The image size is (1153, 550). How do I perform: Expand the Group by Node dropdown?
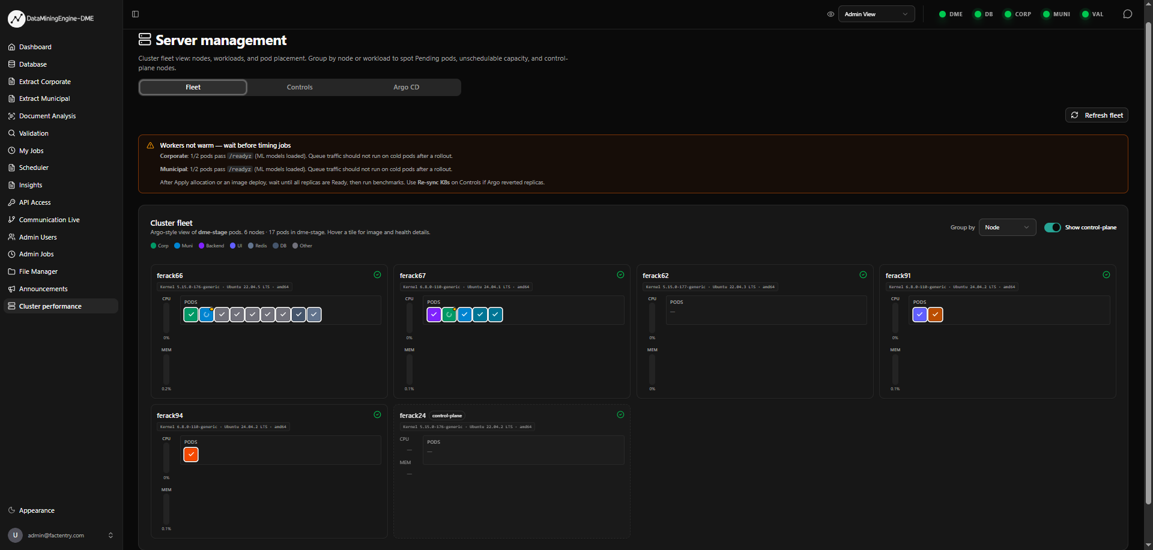click(1007, 228)
